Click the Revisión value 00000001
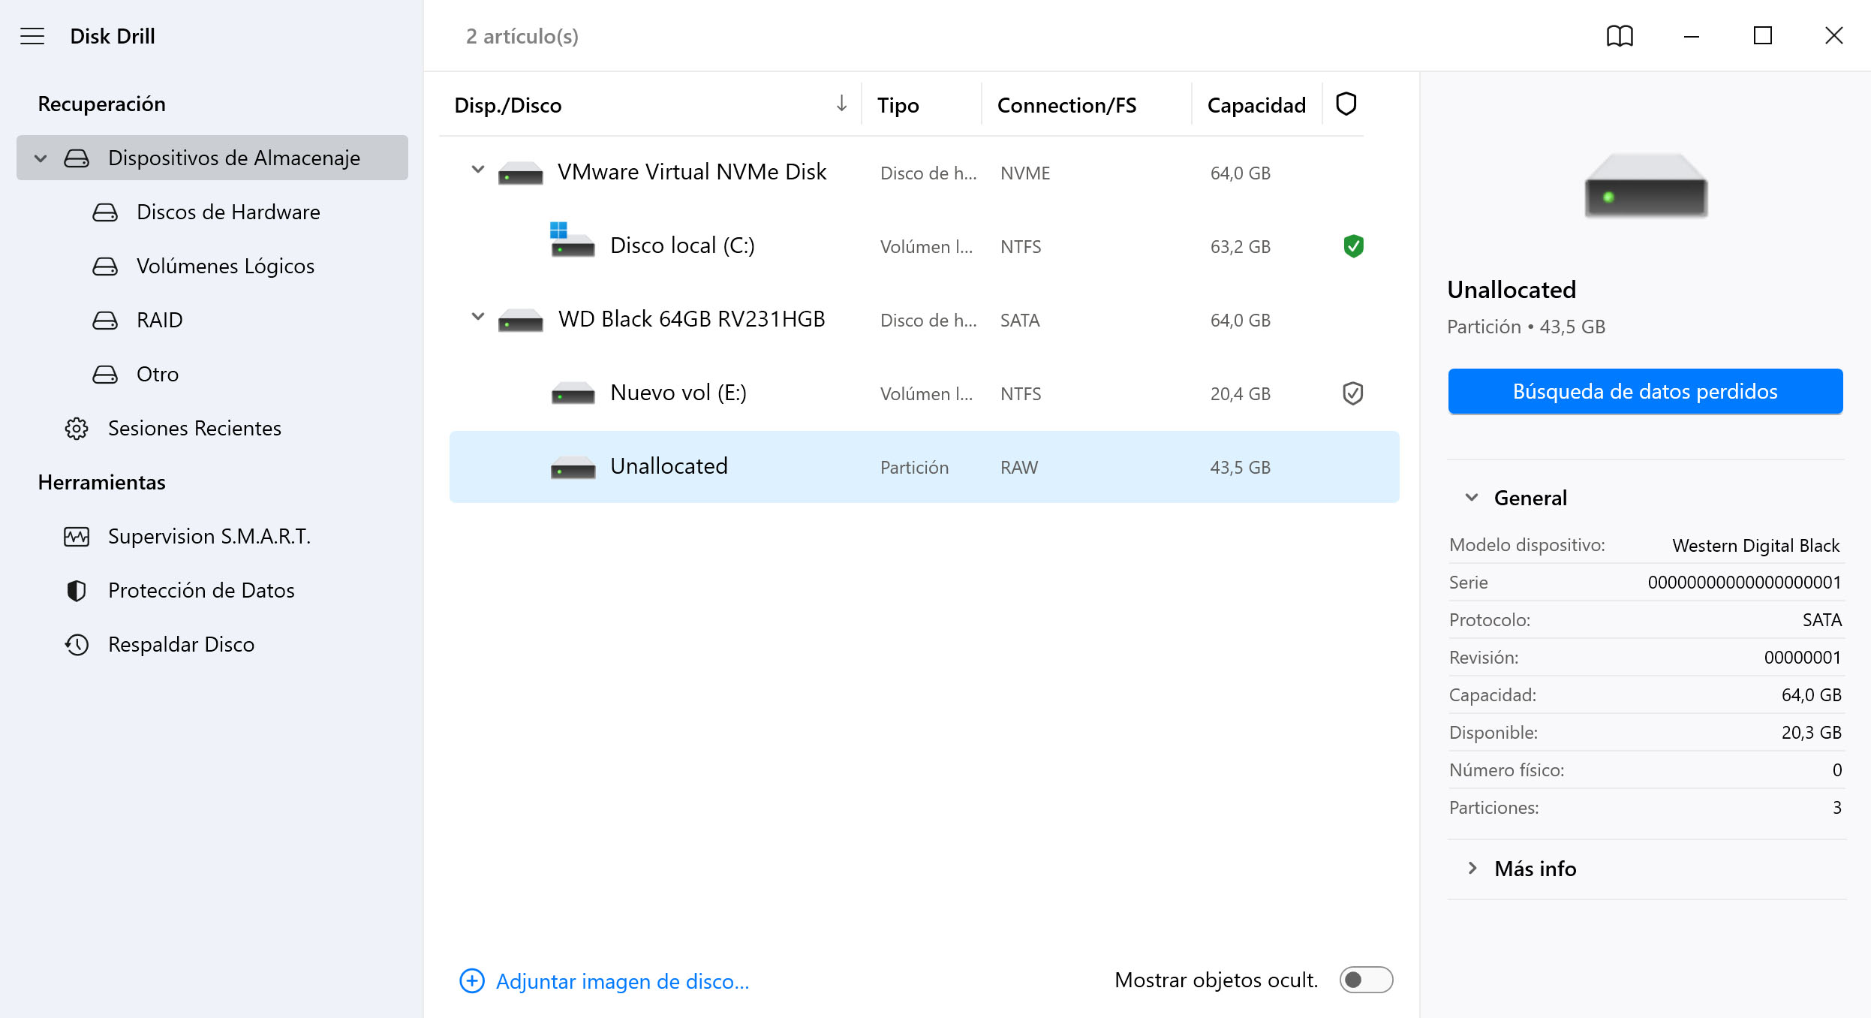Viewport: 1871px width, 1018px height. [1803, 658]
